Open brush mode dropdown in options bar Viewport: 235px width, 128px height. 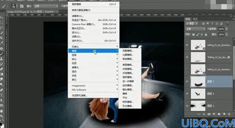(46, 6)
